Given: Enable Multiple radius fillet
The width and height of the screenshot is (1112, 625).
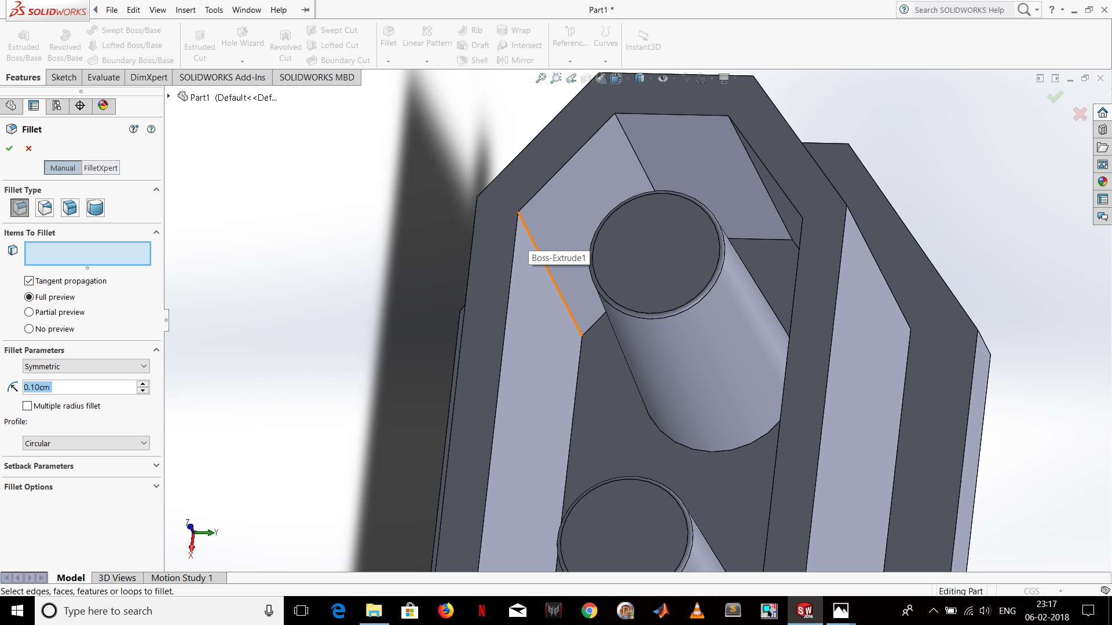Looking at the screenshot, I should click(x=27, y=405).
